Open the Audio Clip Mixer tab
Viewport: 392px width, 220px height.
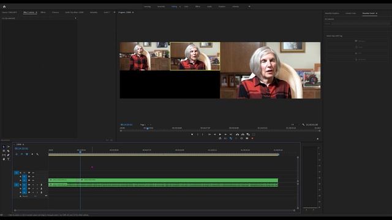74,12
